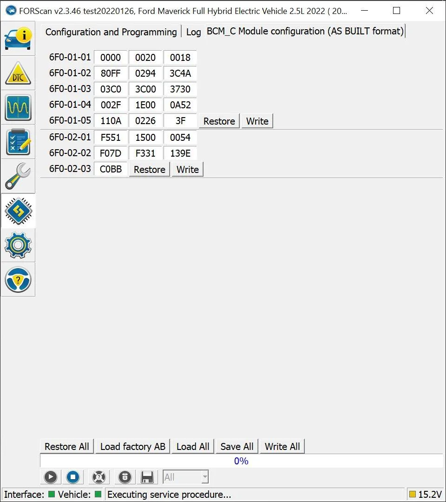Click the Stop button in bottom toolbar
Screen dimensions: 446x502
[x=73, y=477]
